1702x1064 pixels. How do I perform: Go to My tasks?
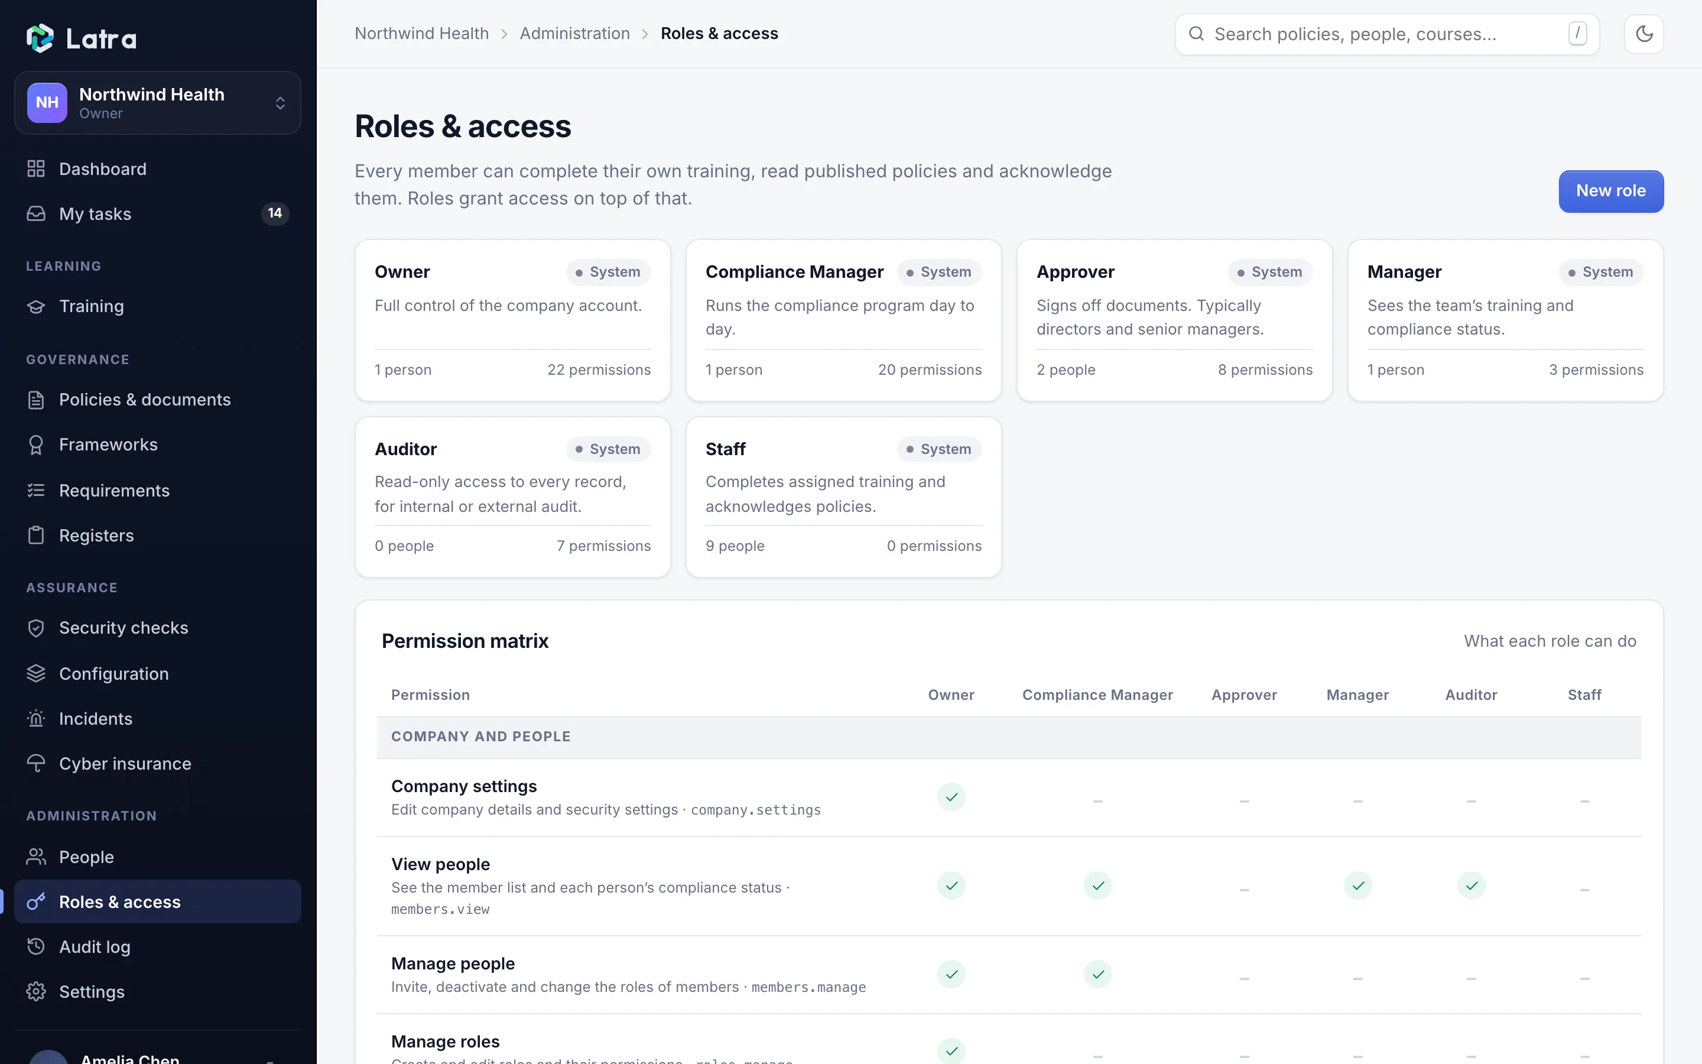coord(158,214)
